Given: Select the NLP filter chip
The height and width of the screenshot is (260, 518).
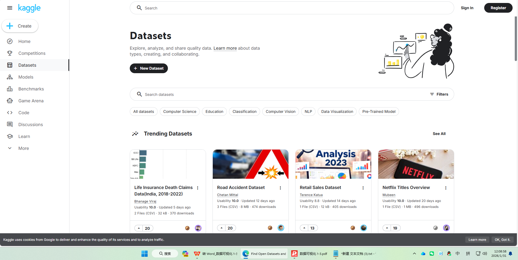Looking at the screenshot, I should 308,112.
